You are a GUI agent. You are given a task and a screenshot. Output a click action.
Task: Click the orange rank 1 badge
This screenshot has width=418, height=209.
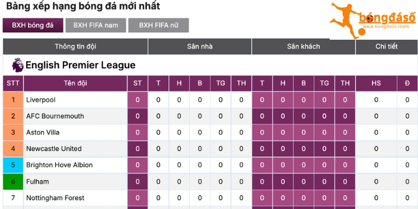(13, 100)
